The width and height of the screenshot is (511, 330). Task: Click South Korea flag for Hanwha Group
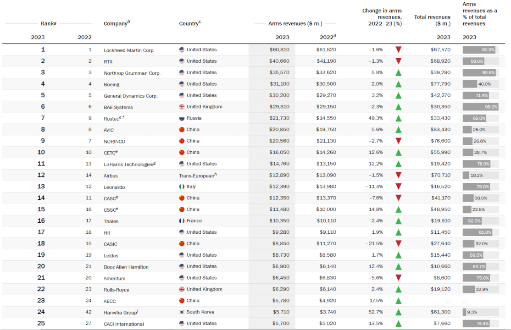182,312
